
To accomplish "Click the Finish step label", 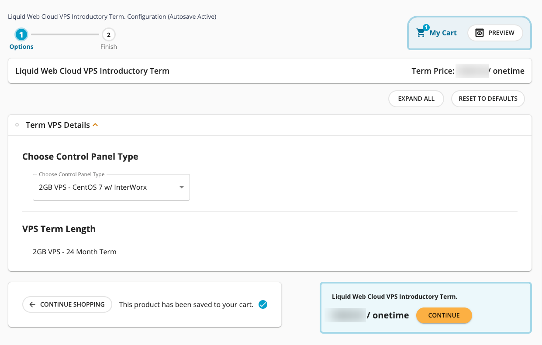I will coord(109,47).
